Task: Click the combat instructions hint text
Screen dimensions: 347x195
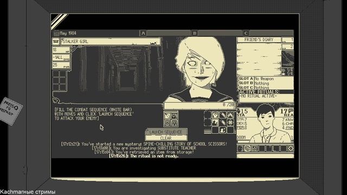Action: [94, 114]
